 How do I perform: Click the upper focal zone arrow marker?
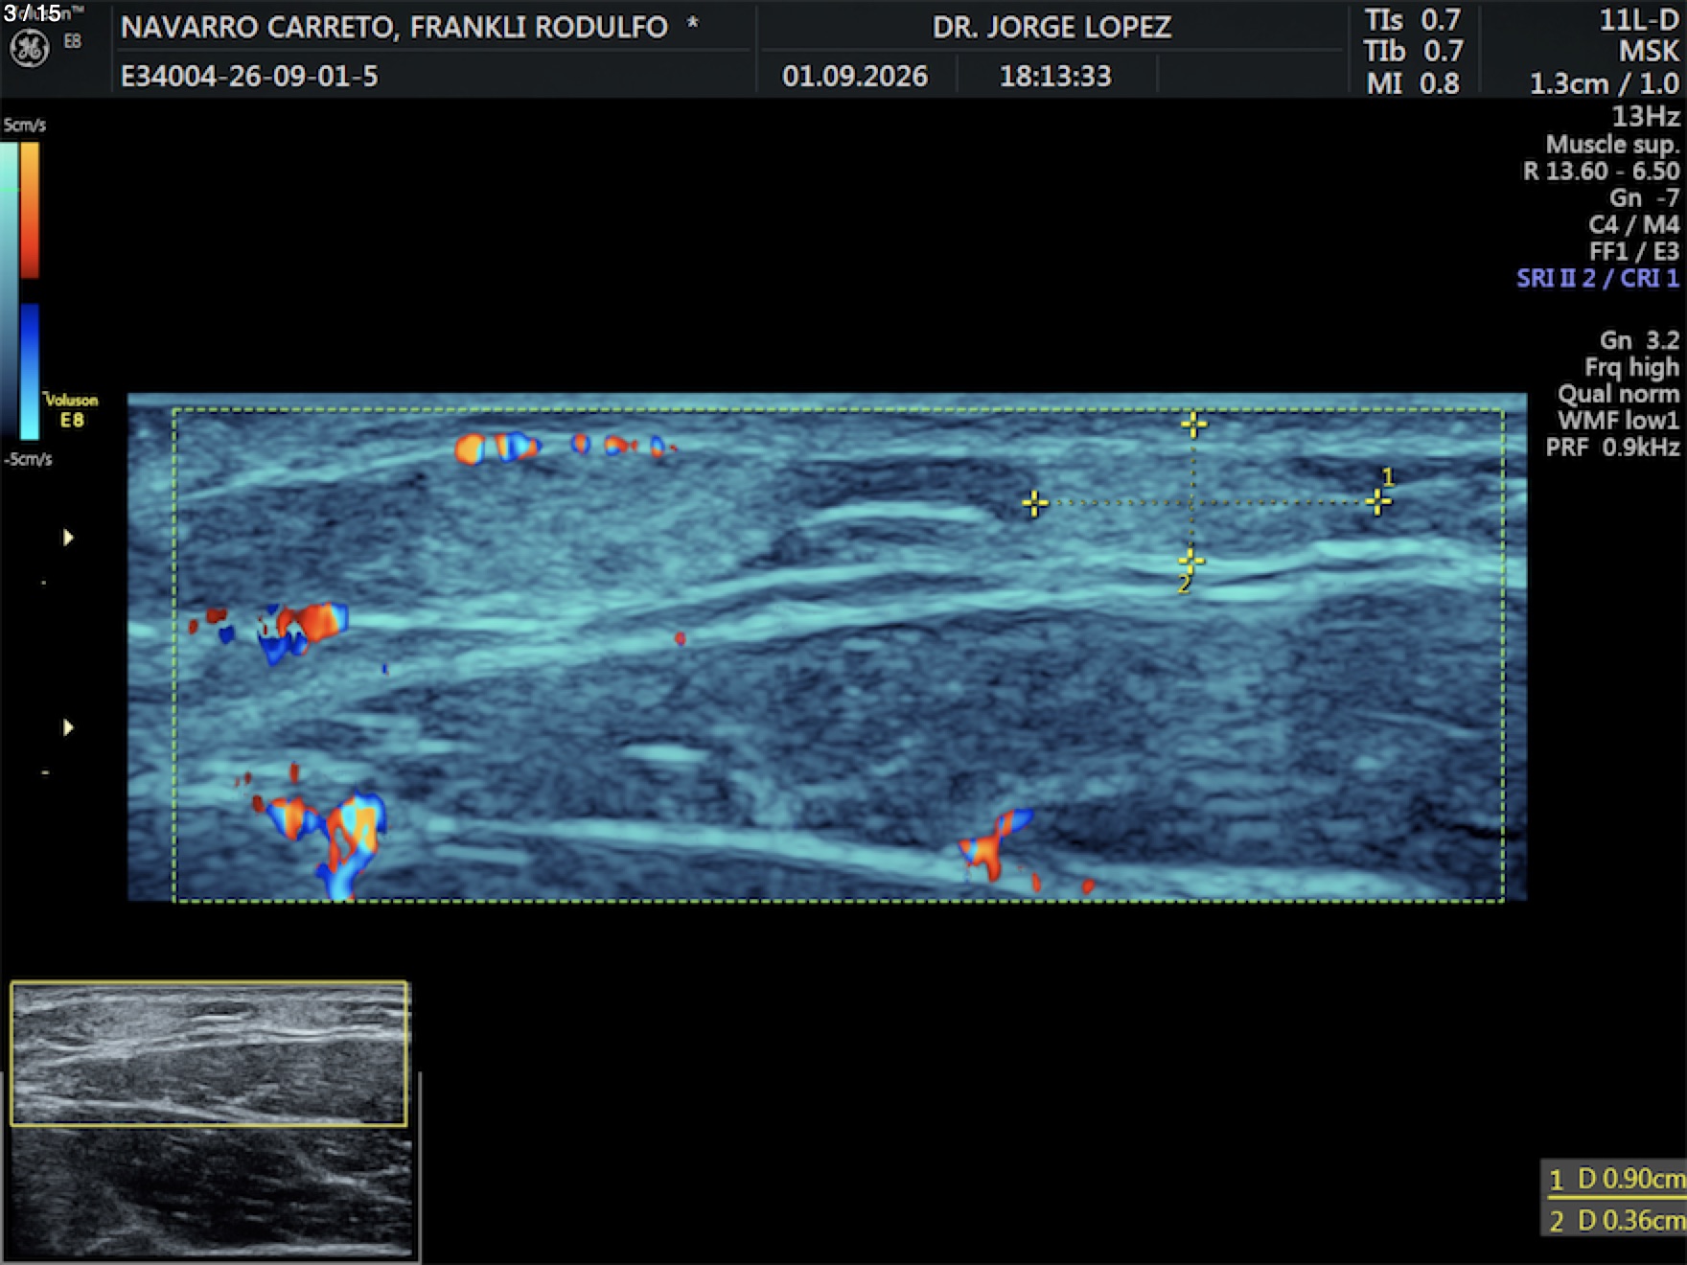[68, 538]
